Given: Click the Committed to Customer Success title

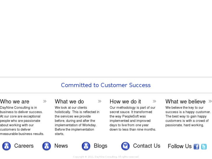Looking at the screenshot, I should coord(106,85).
